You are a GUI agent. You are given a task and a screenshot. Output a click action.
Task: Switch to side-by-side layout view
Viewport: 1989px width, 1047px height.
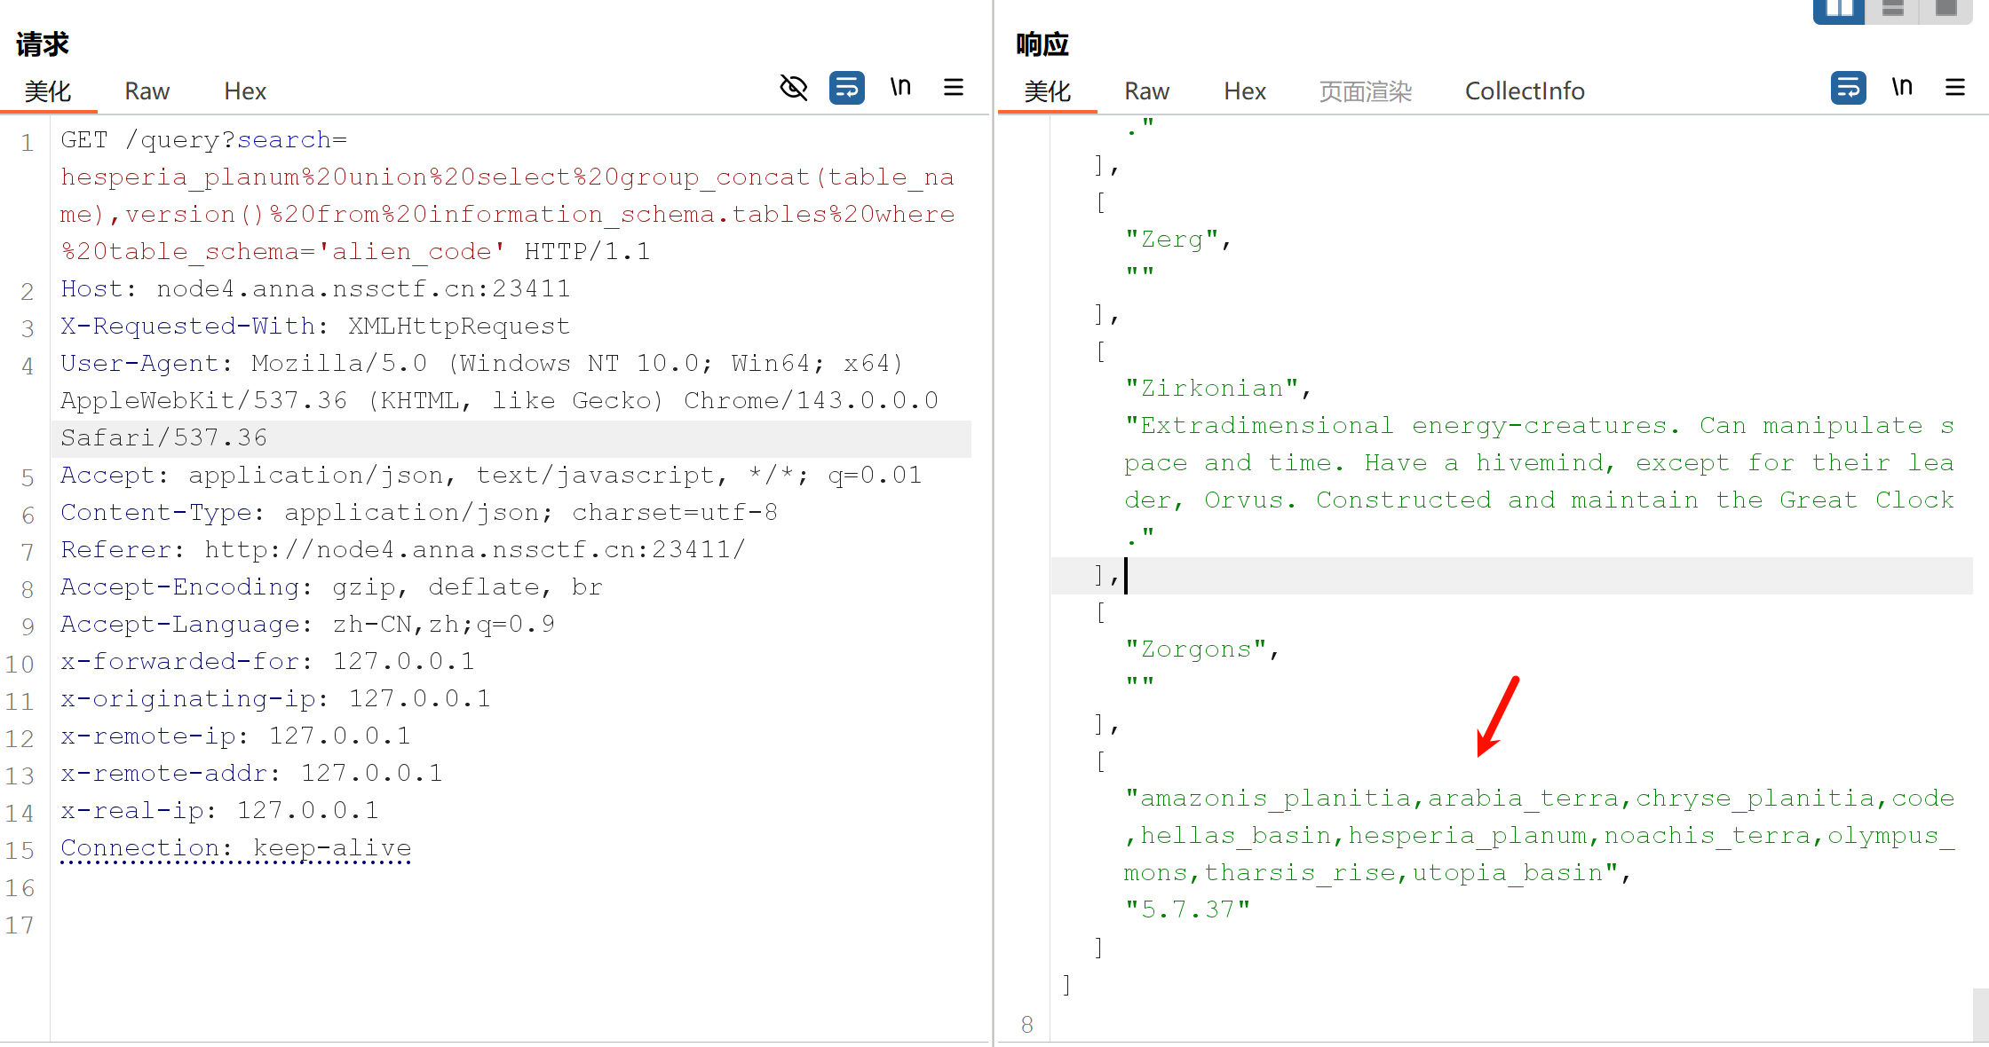pos(1838,10)
